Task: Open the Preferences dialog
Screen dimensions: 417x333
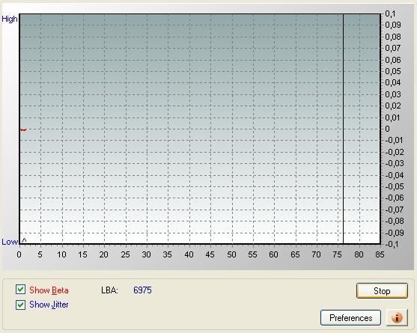Action: (351, 318)
